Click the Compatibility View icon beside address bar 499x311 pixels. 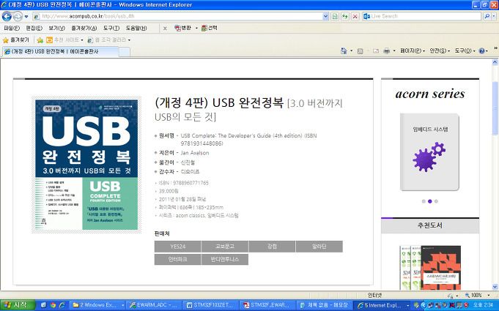(x=335, y=16)
